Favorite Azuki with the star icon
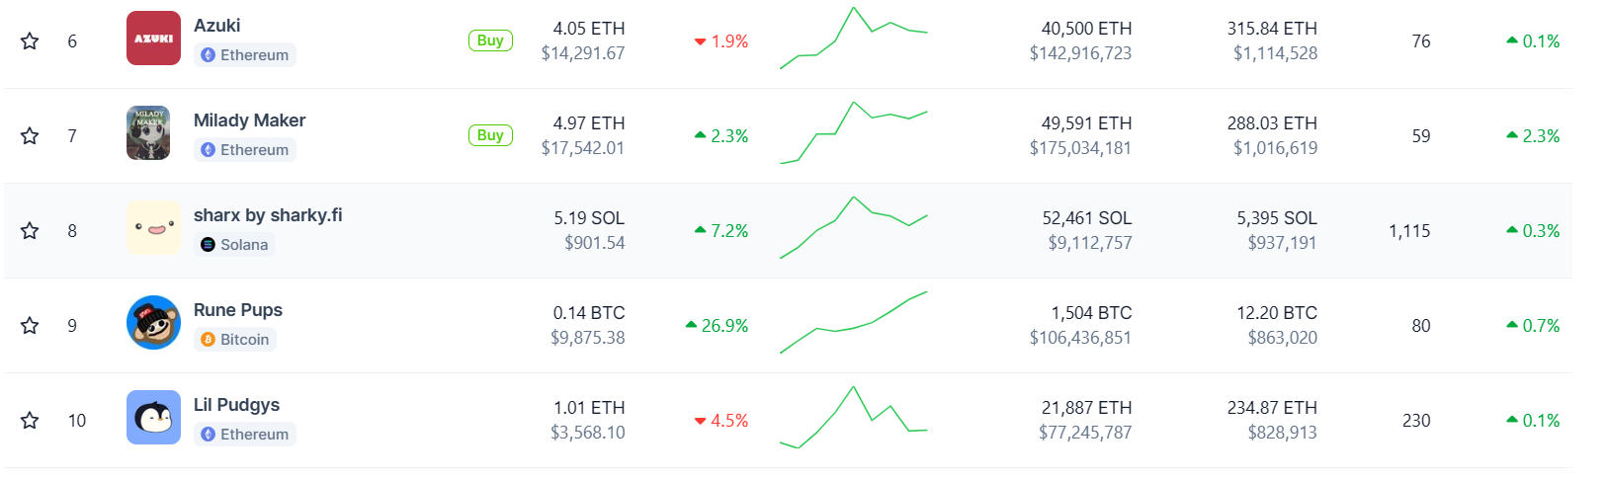 (x=30, y=41)
